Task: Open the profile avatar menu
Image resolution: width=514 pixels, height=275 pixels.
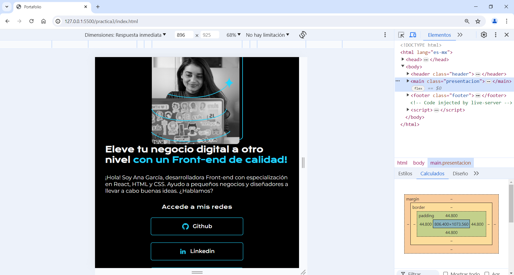Action: (494, 21)
